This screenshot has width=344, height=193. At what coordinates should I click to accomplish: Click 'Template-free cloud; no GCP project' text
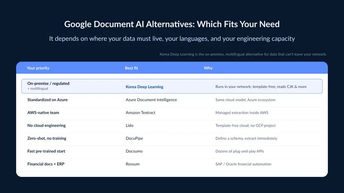[x=245, y=125]
